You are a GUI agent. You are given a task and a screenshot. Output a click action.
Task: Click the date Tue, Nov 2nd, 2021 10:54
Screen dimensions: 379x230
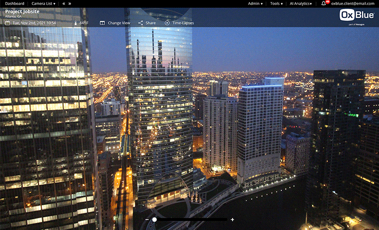click(x=34, y=23)
